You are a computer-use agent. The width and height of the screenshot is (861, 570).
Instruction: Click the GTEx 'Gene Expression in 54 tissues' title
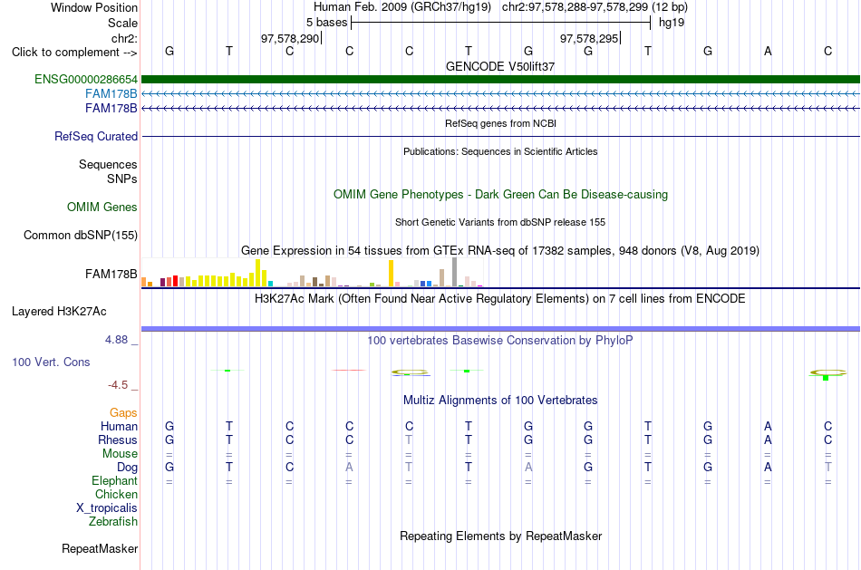tap(500, 251)
